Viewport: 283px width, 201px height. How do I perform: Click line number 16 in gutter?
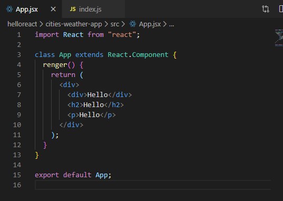17,185
